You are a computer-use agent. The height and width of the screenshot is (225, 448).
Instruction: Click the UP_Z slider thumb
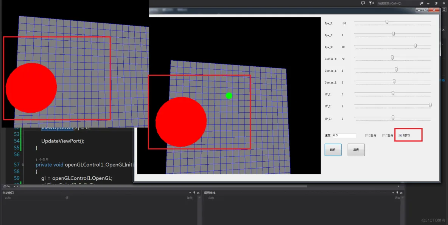393,118
